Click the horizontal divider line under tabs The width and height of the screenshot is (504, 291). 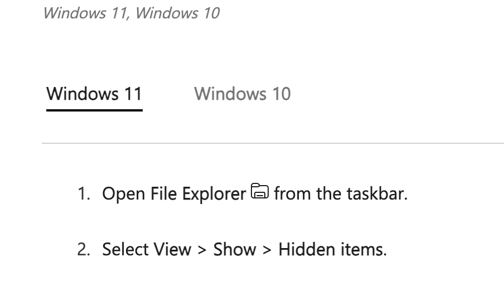273,143
